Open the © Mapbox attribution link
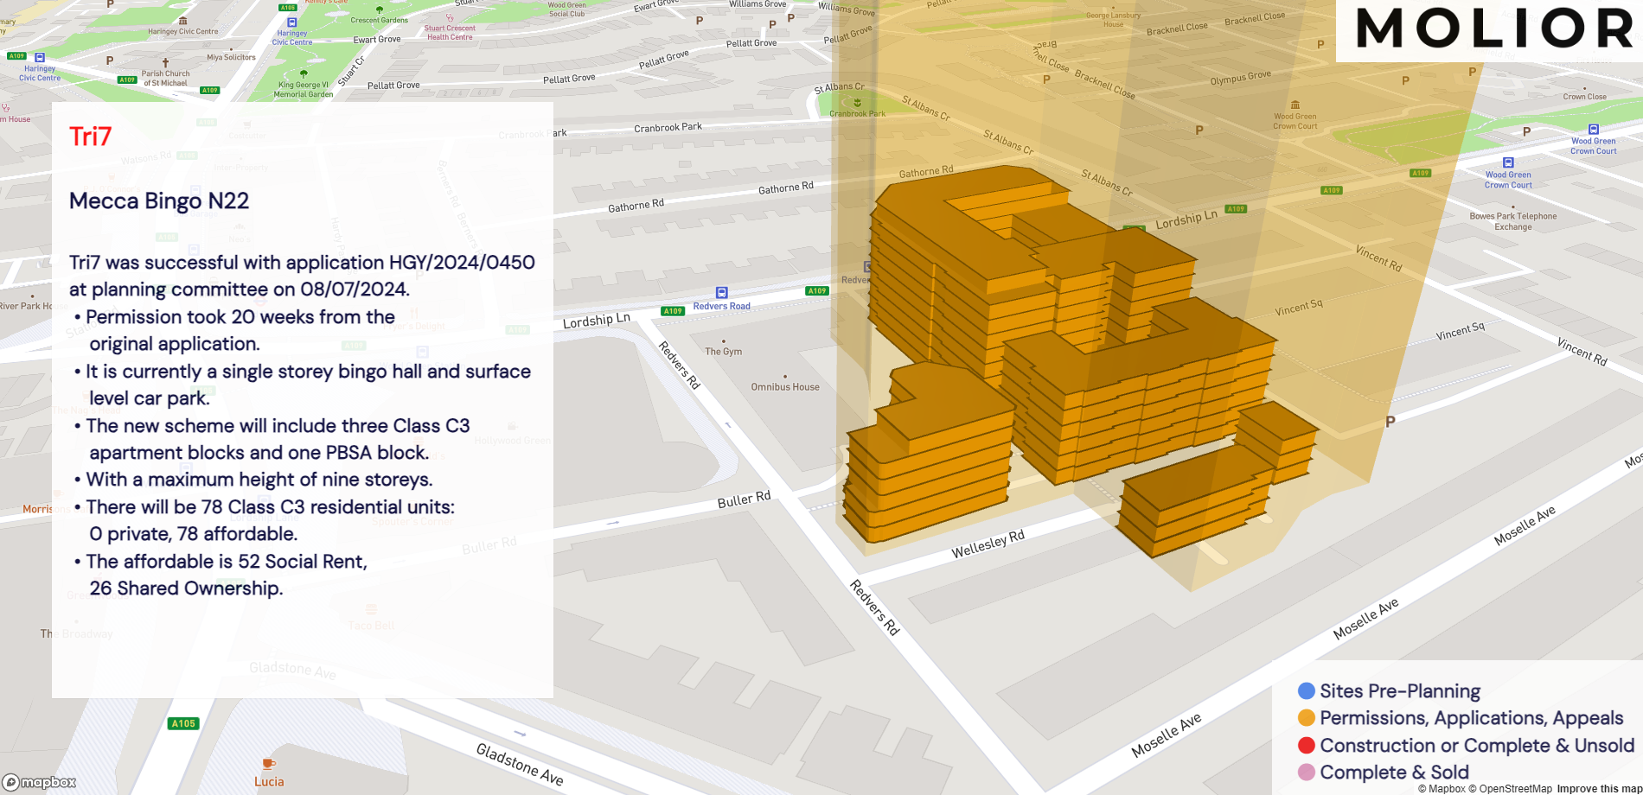The height and width of the screenshot is (795, 1643). coord(1442,788)
